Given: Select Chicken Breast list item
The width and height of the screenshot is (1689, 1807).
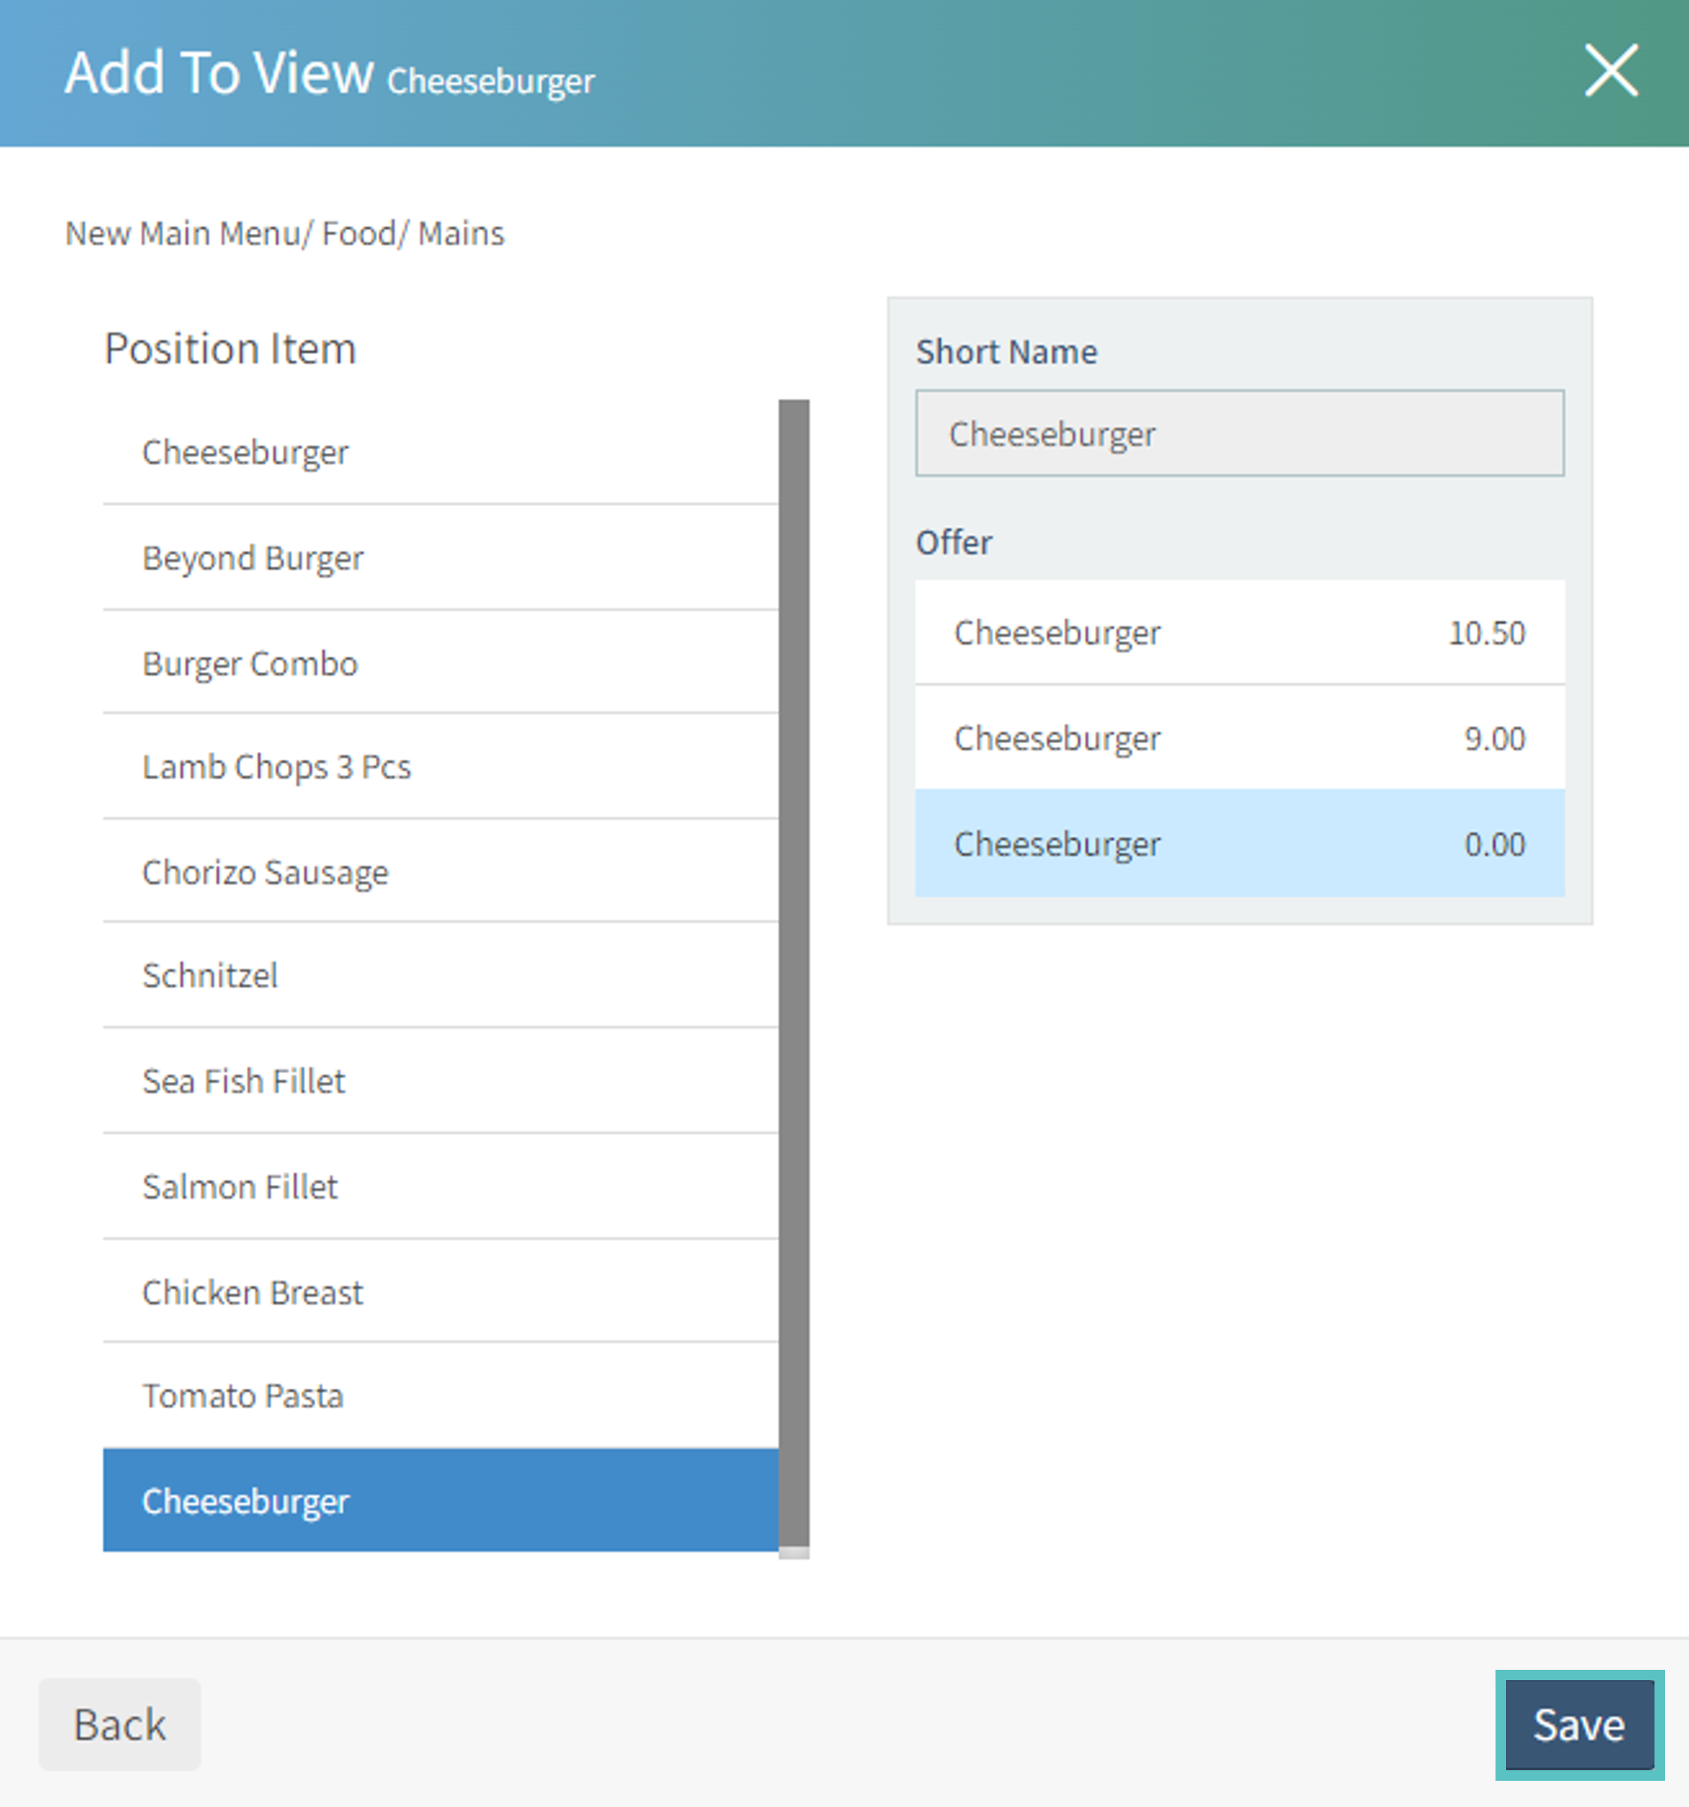Looking at the screenshot, I should pos(440,1292).
